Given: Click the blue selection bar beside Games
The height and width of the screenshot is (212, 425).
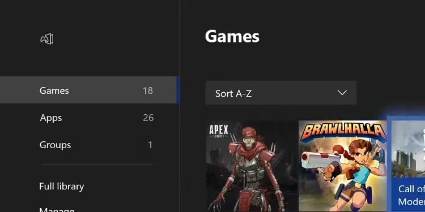Looking at the screenshot, I should coord(178,90).
